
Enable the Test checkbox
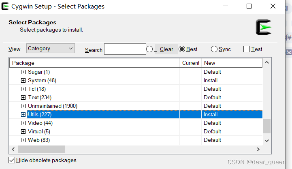247,49
